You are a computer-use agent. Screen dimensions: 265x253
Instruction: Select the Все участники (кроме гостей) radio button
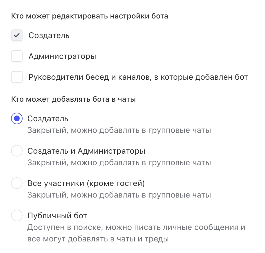pyautogui.click(x=17, y=183)
